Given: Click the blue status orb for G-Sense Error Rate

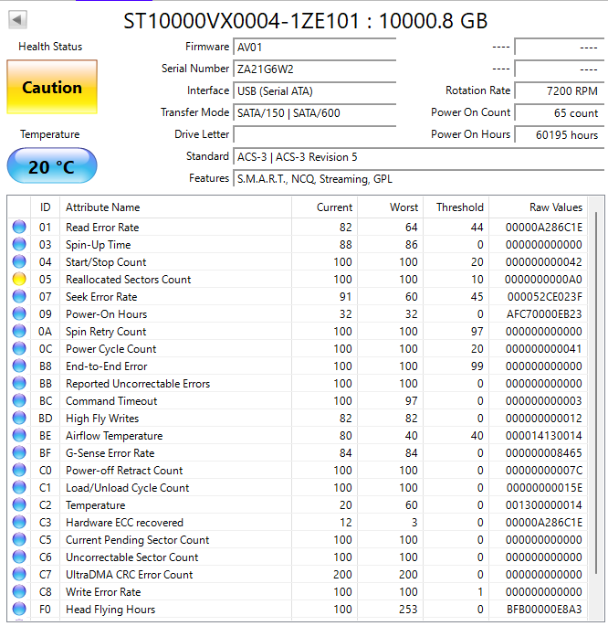Looking at the screenshot, I should point(19,452).
